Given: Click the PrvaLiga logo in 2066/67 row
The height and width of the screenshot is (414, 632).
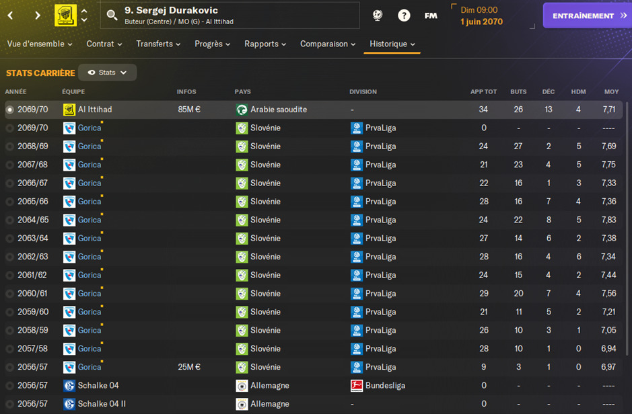Looking at the screenshot, I should 357,183.
